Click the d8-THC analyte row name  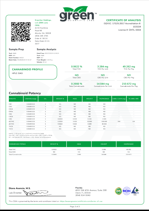tap(12, 121)
